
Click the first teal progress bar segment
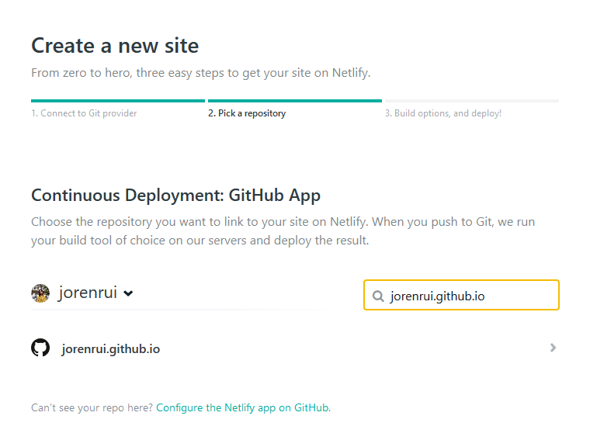tap(118, 101)
